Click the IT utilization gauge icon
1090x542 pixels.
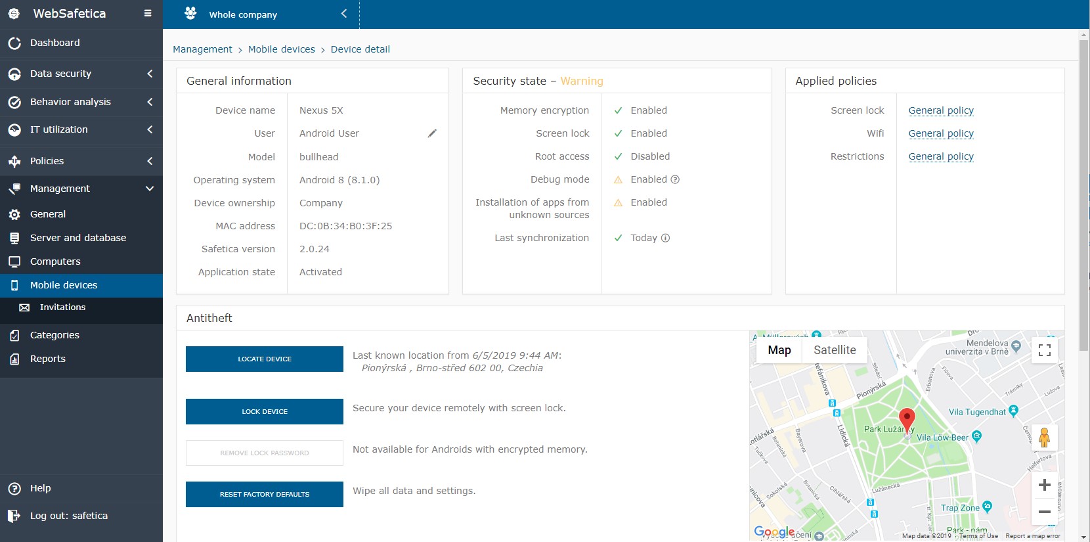pyautogui.click(x=14, y=129)
